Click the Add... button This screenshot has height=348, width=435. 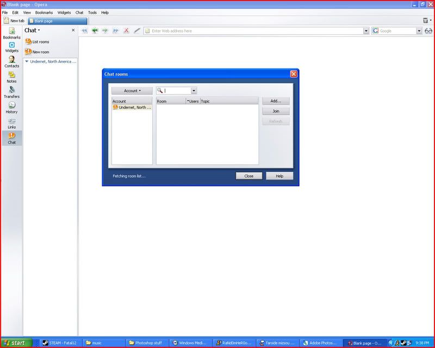click(276, 101)
